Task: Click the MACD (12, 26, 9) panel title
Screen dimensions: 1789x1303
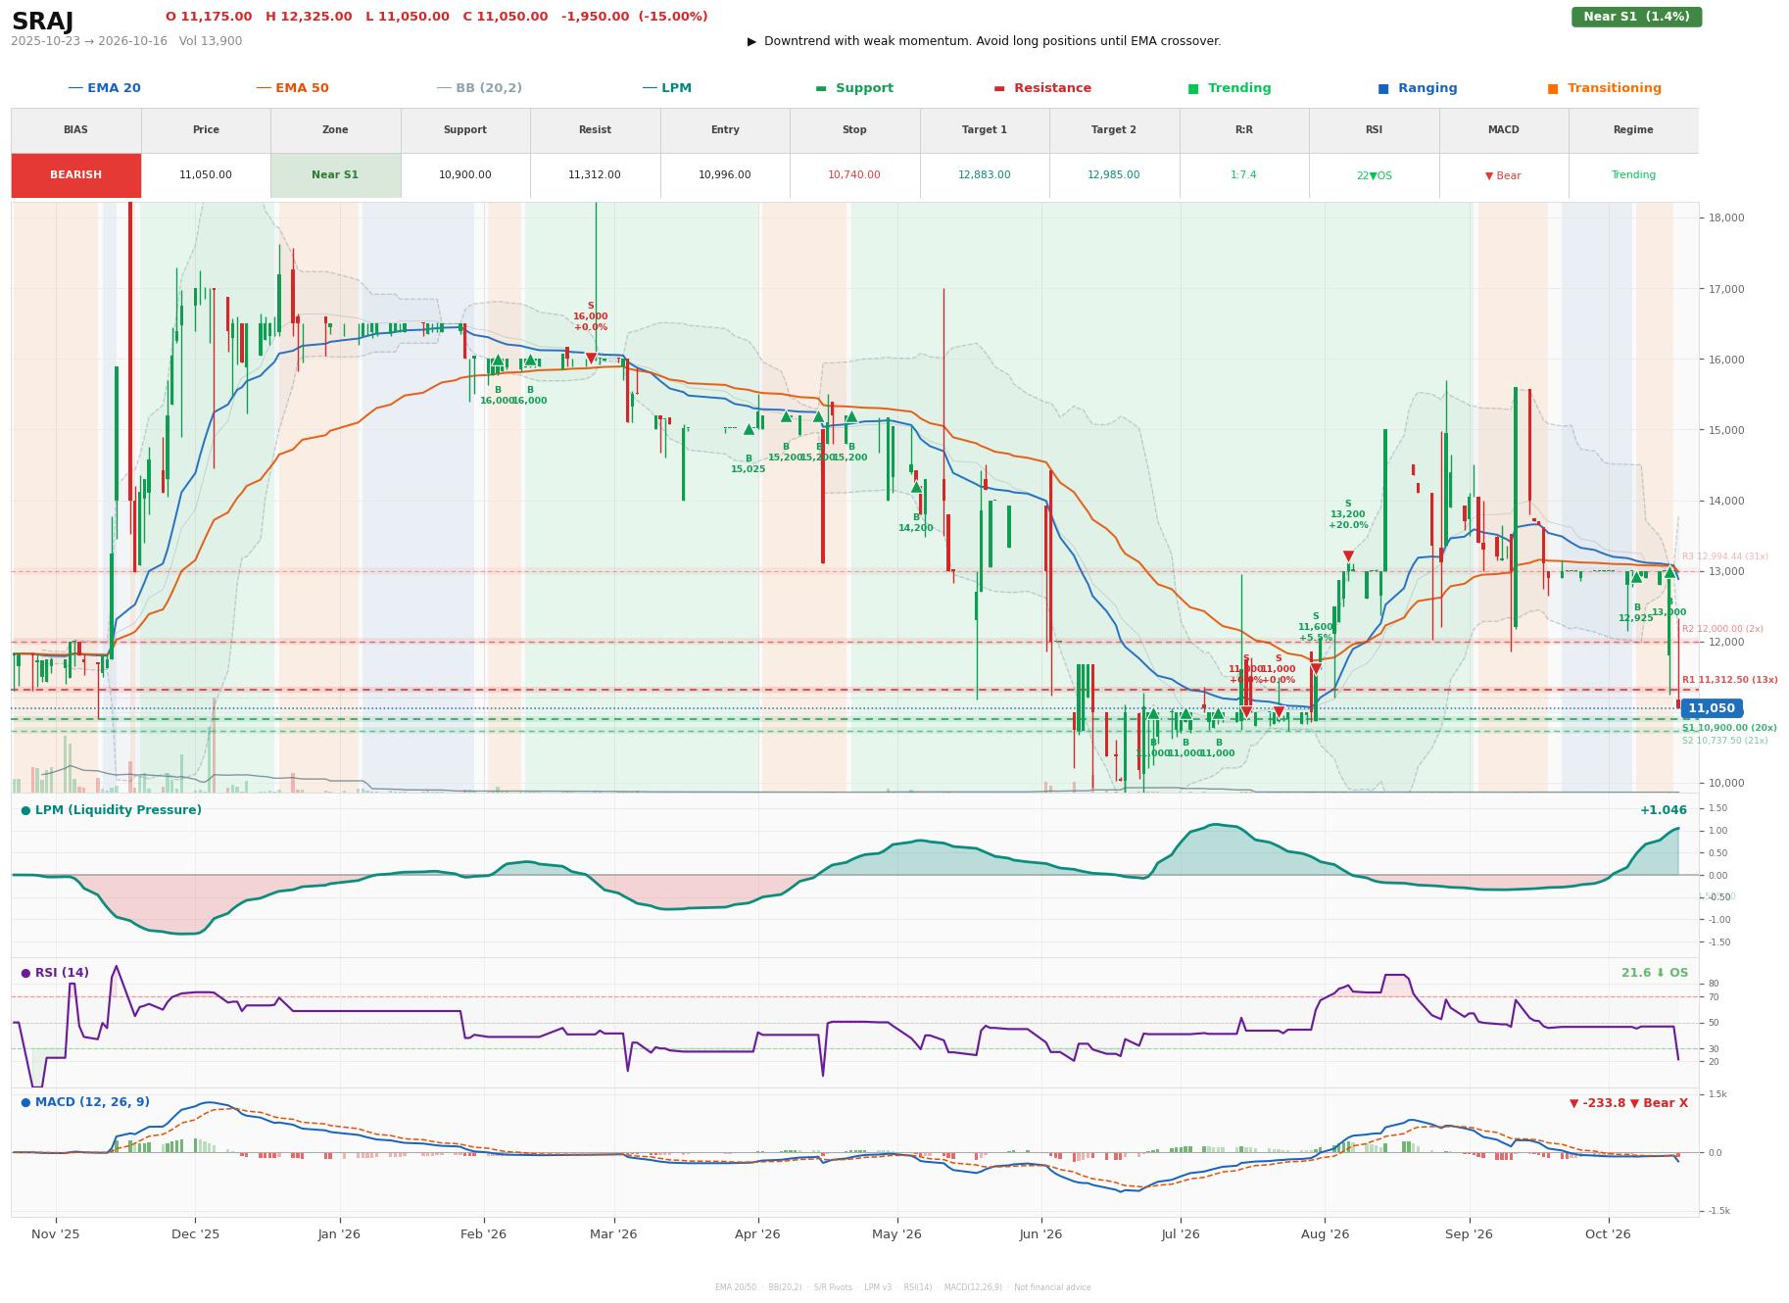Action: 85,1102
